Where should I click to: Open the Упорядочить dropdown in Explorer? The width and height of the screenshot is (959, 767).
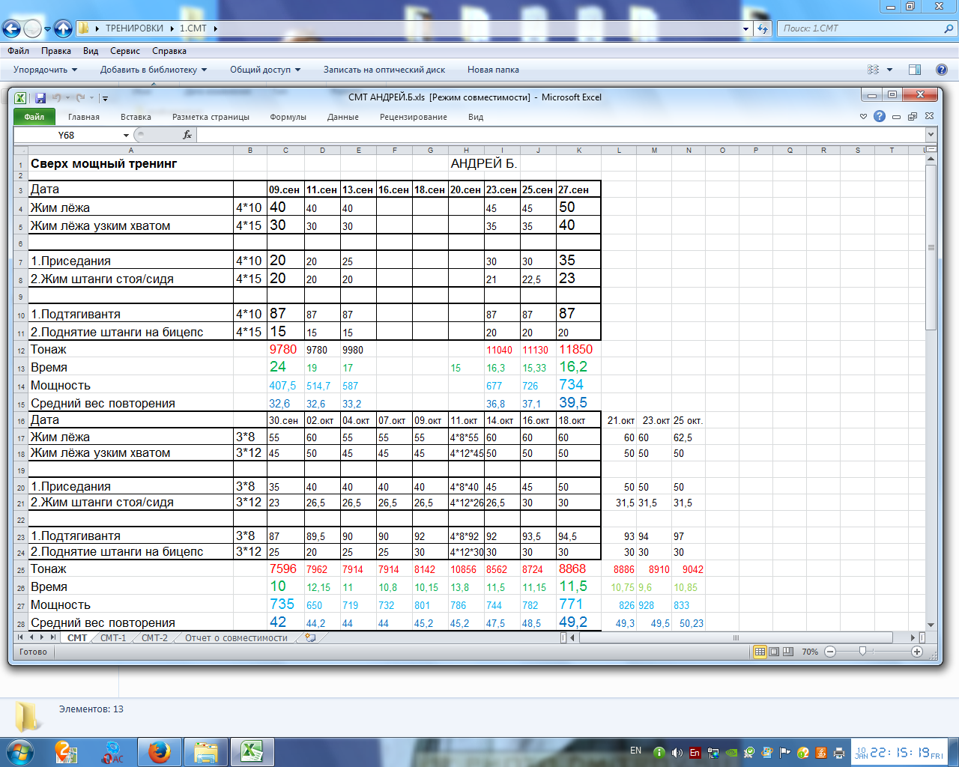[x=45, y=70]
